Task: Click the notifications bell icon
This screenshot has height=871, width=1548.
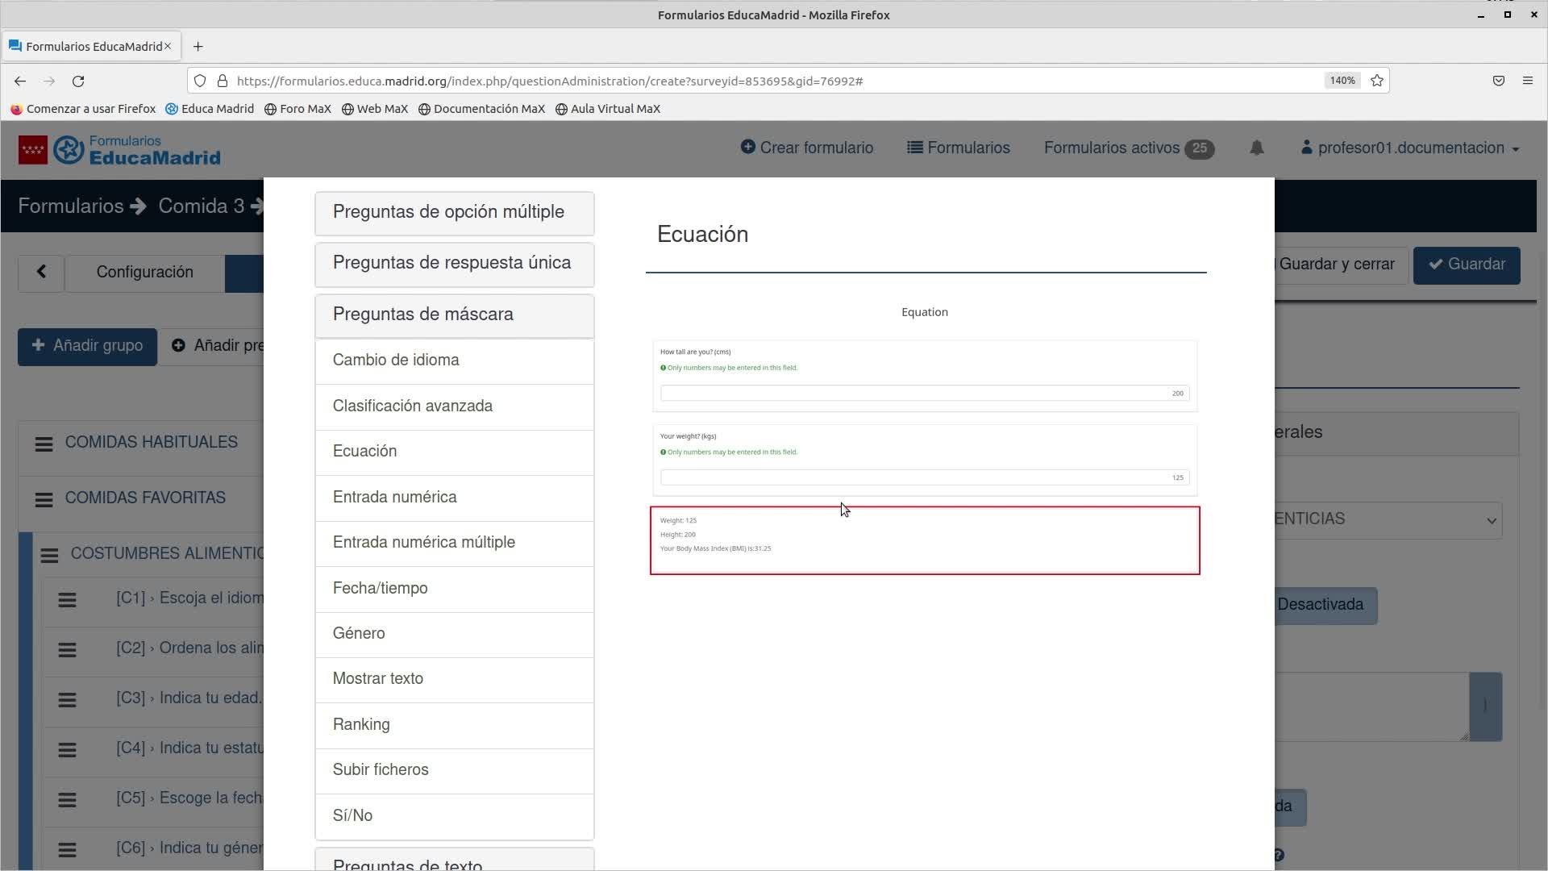Action: click(x=1256, y=148)
